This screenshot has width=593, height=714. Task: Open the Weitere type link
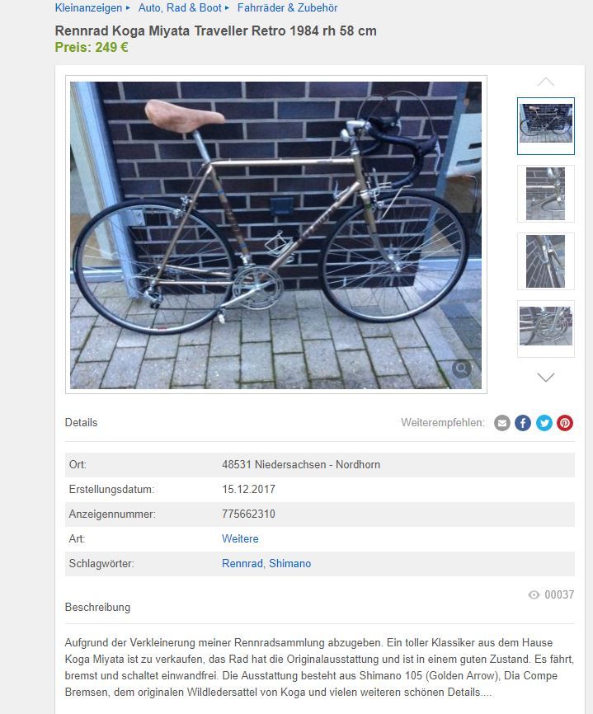coord(240,538)
